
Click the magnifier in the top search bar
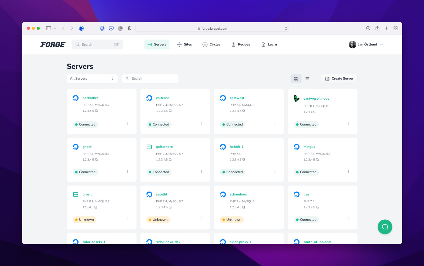(77, 44)
